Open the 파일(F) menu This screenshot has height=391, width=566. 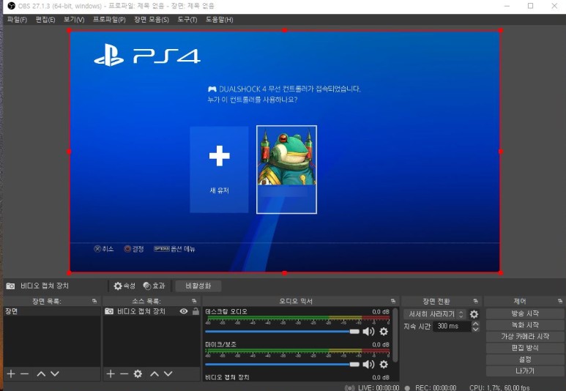coord(17,20)
